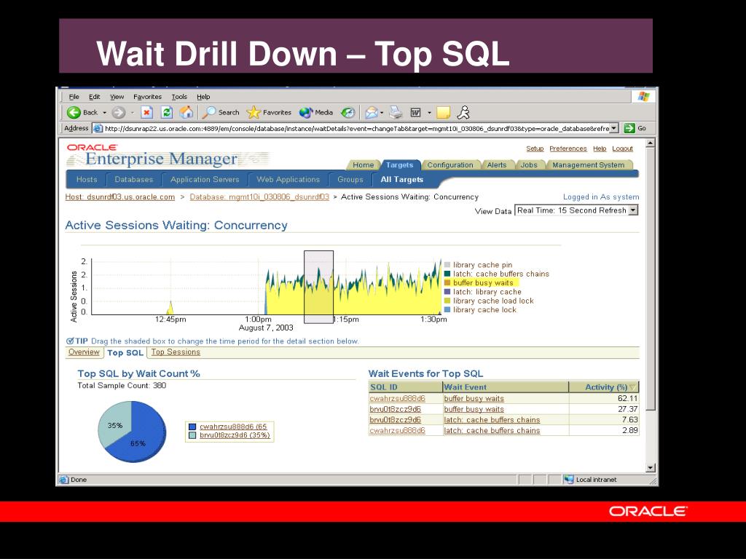This screenshot has height=559, width=746.
Task: Click the Home page house icon
Action: tap(186, 112)
